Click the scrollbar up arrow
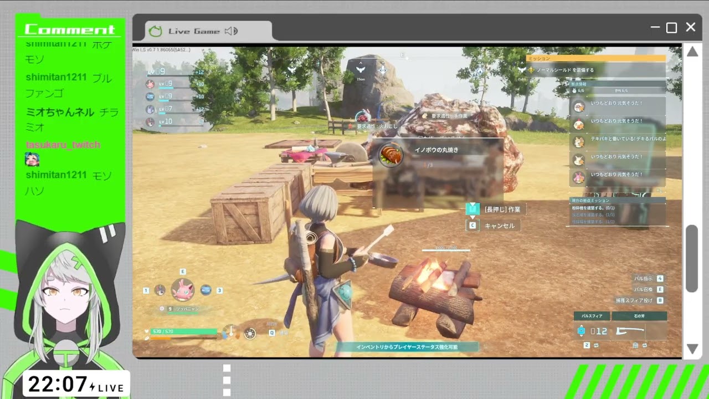 tap(692, 52)
